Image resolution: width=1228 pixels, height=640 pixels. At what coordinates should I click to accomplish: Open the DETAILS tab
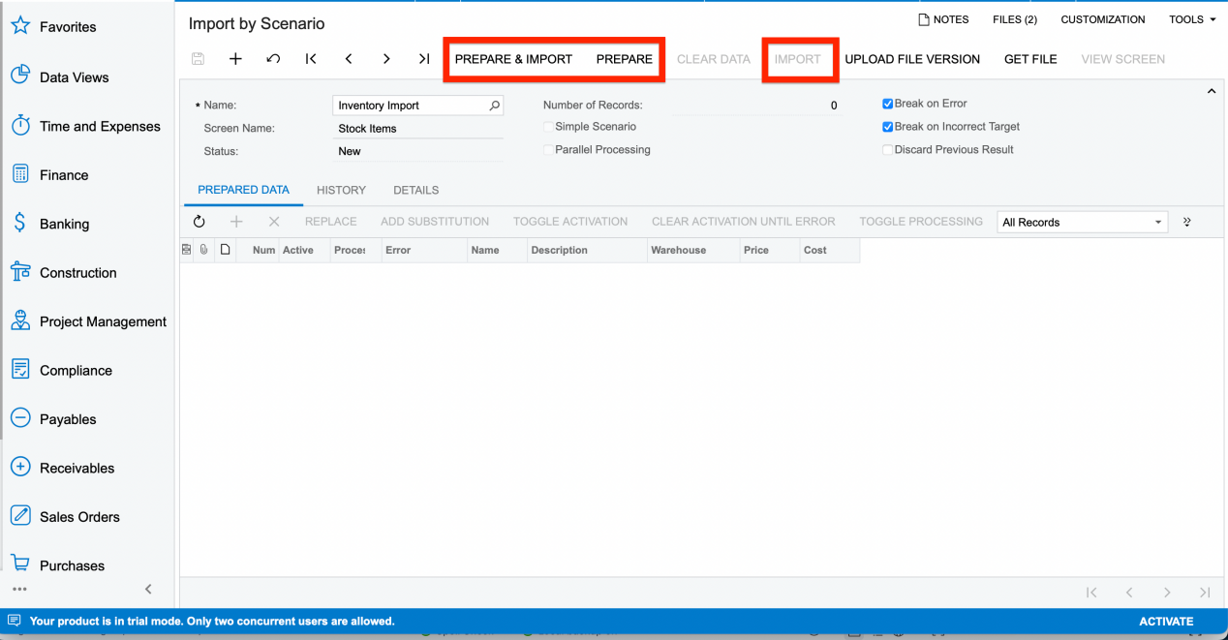(x=415, y=190)
